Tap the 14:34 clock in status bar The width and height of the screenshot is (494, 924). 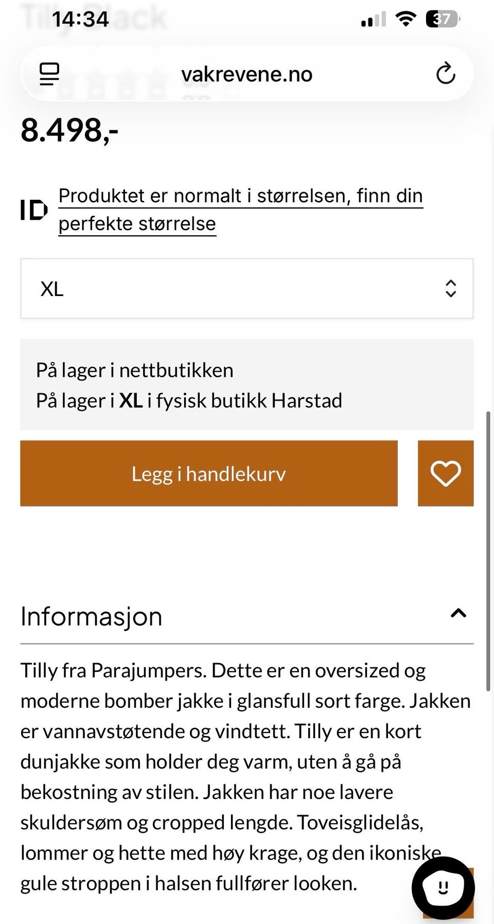pyautogui.click(x=80, y=20)
